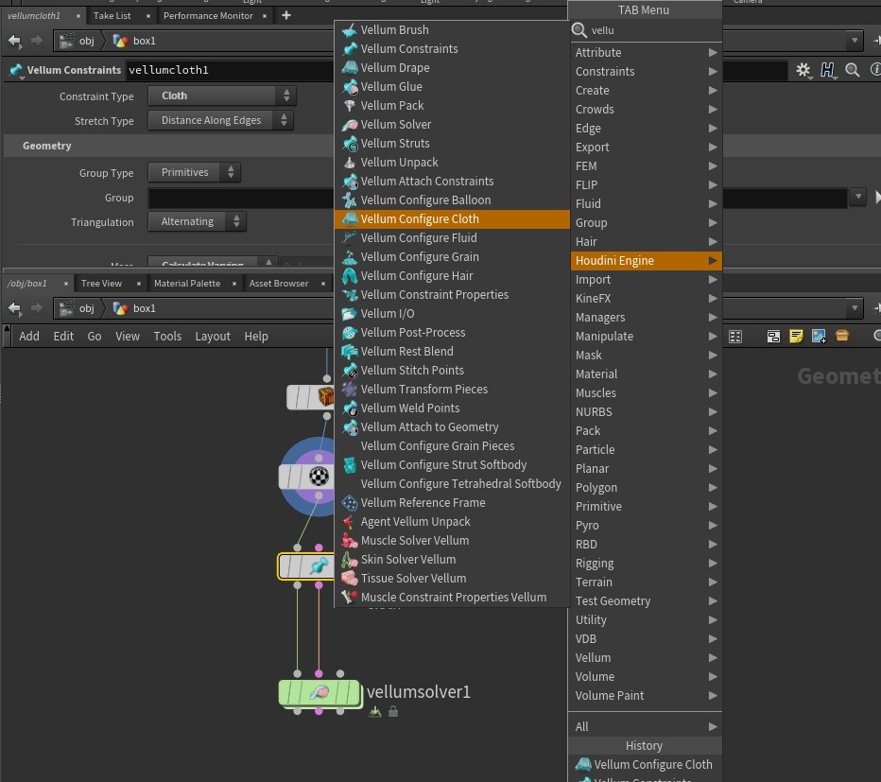881x782 pixels.
Task: Choose Vellum Constraints node entry
Action: [x=452, y=49]
